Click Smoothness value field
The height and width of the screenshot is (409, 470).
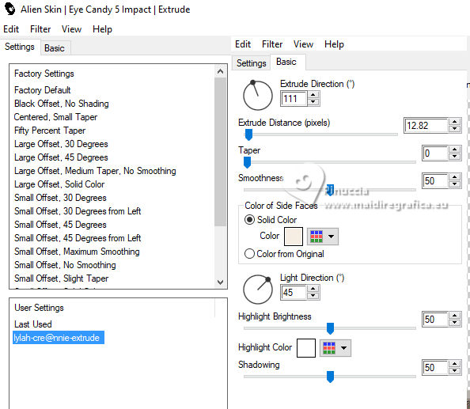point(435,180)
